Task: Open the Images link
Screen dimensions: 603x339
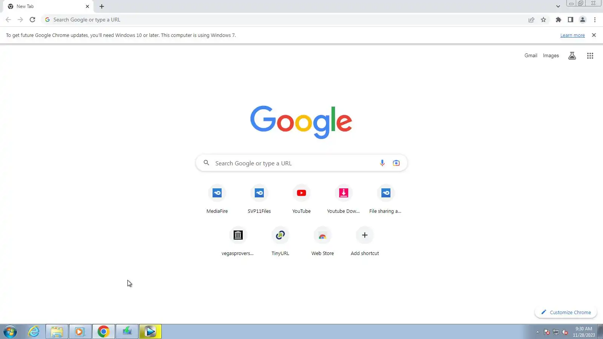Action: pos(551,55)
